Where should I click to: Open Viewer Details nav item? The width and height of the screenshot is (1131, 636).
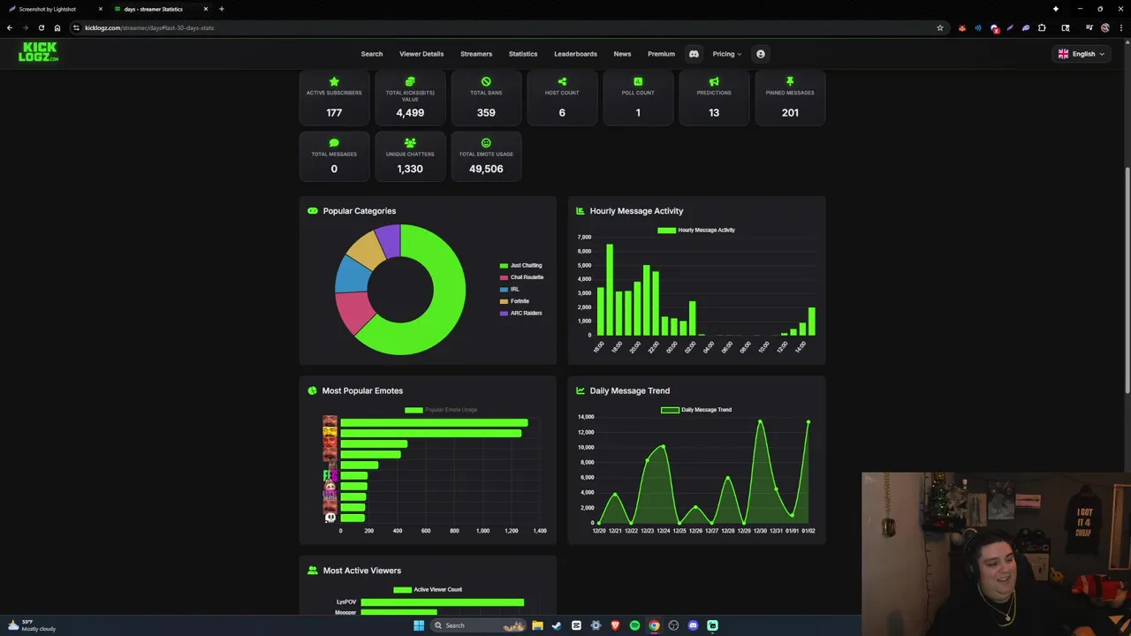click(421, 54)
